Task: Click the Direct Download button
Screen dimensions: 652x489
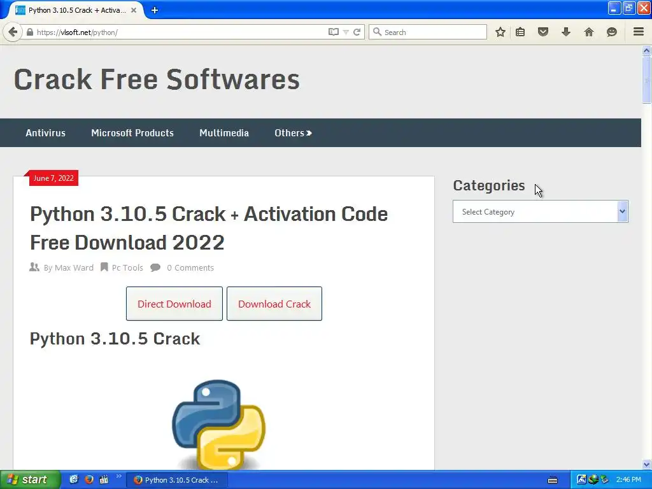Action: (174, 304)
